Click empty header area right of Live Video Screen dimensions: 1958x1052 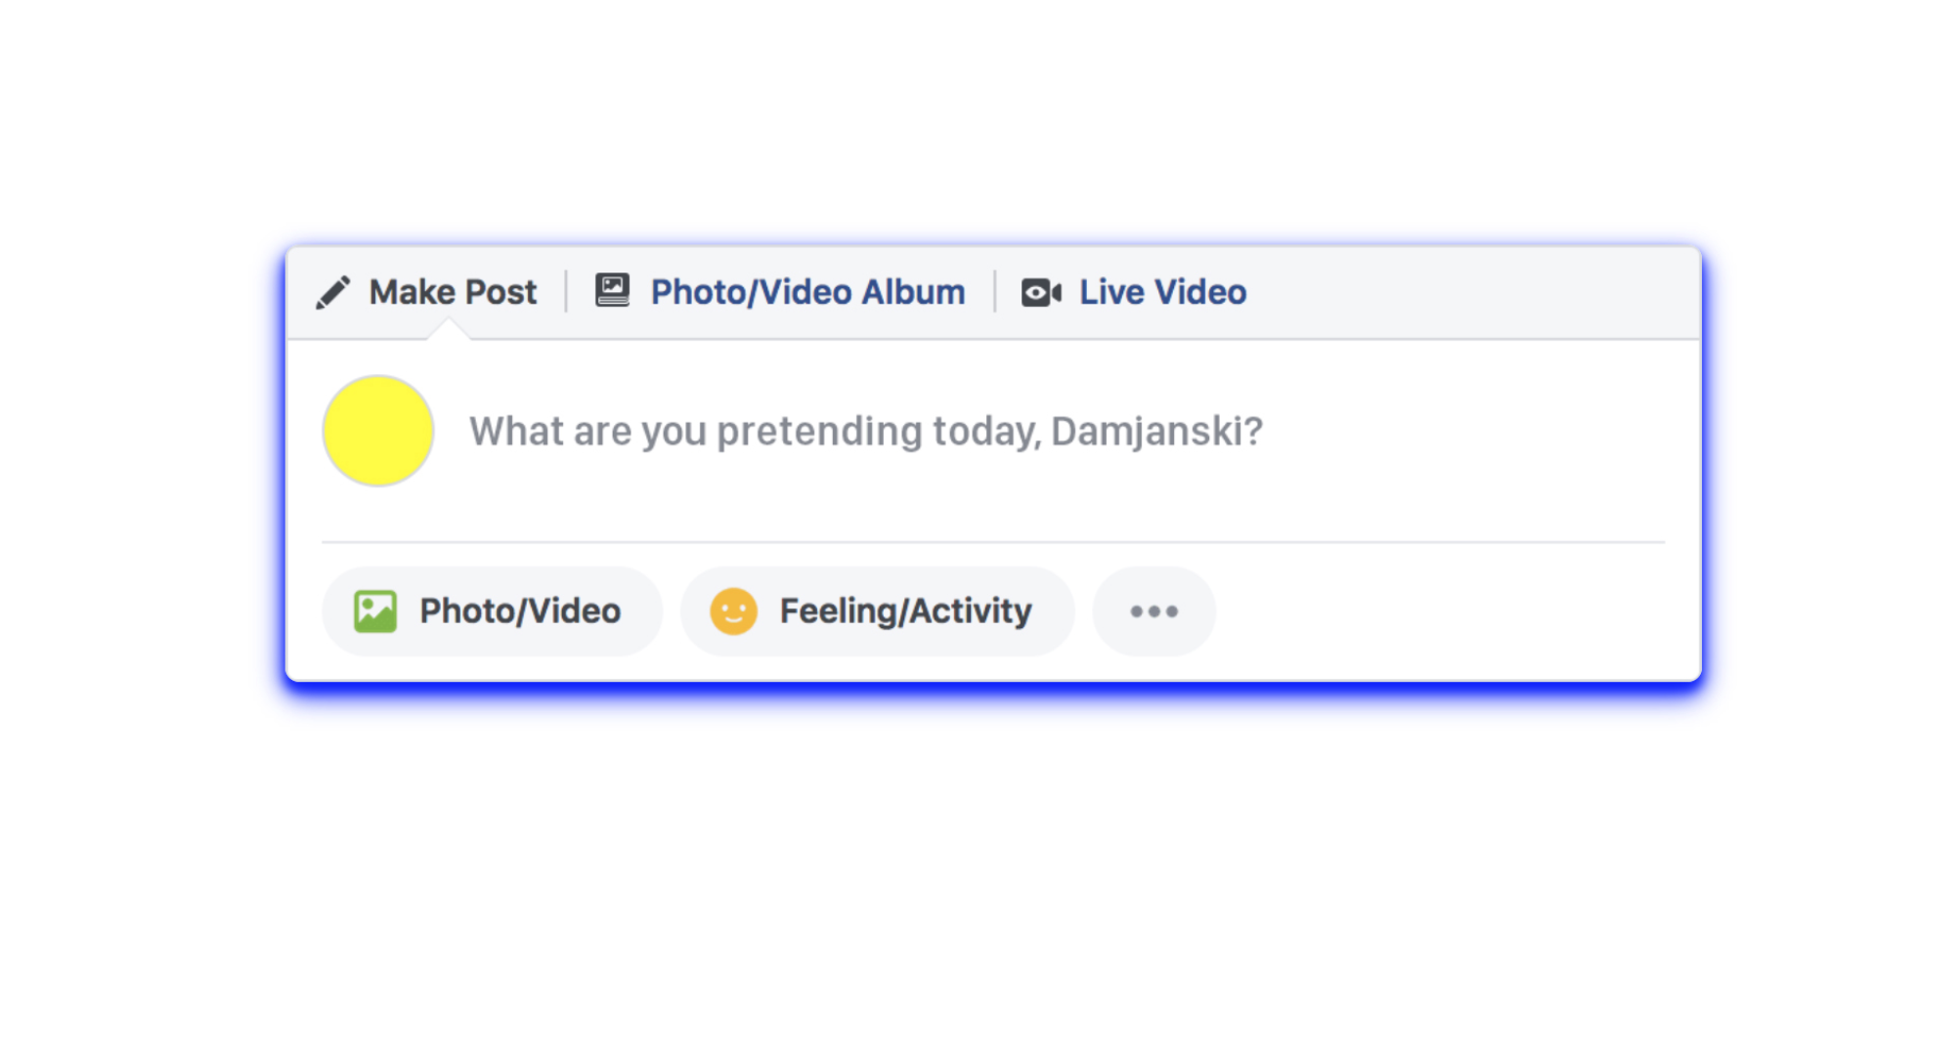click(x=1466, y=292)
